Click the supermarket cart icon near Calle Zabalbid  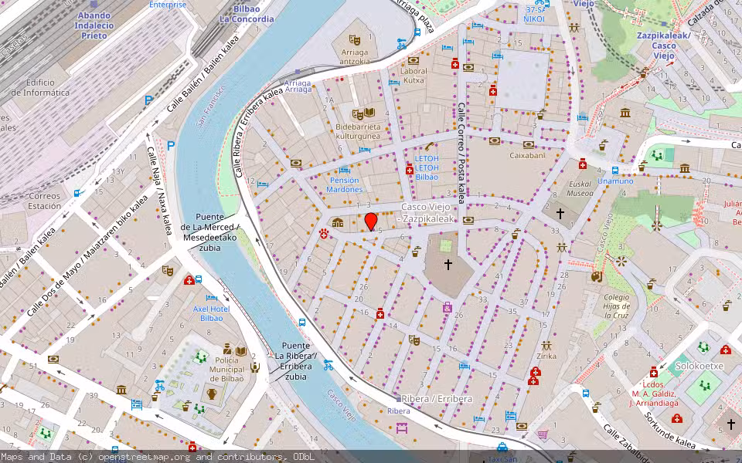point(542,433)
